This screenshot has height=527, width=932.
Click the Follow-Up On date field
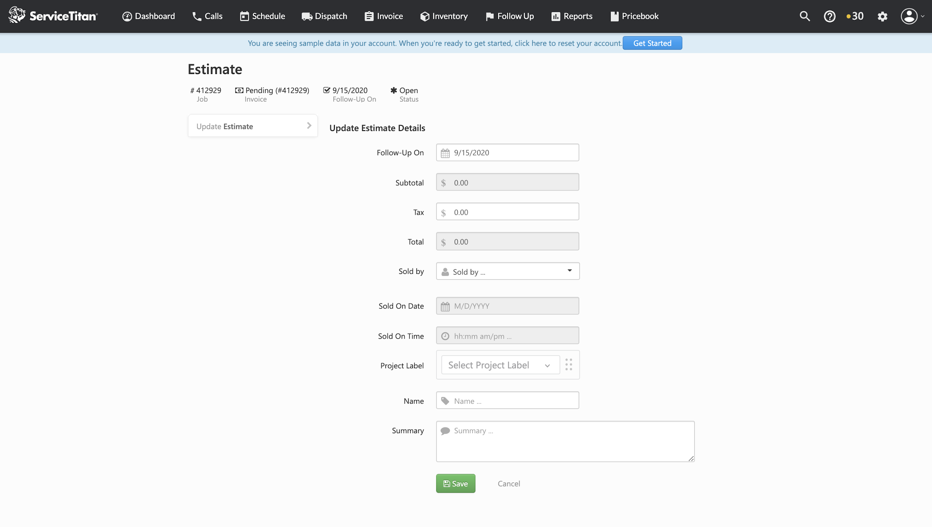[507, 152]
